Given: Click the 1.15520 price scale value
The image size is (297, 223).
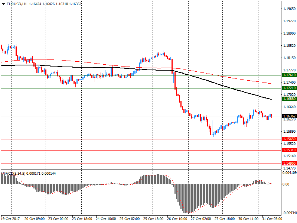Looking at the screenshot, I should point(290,144).
